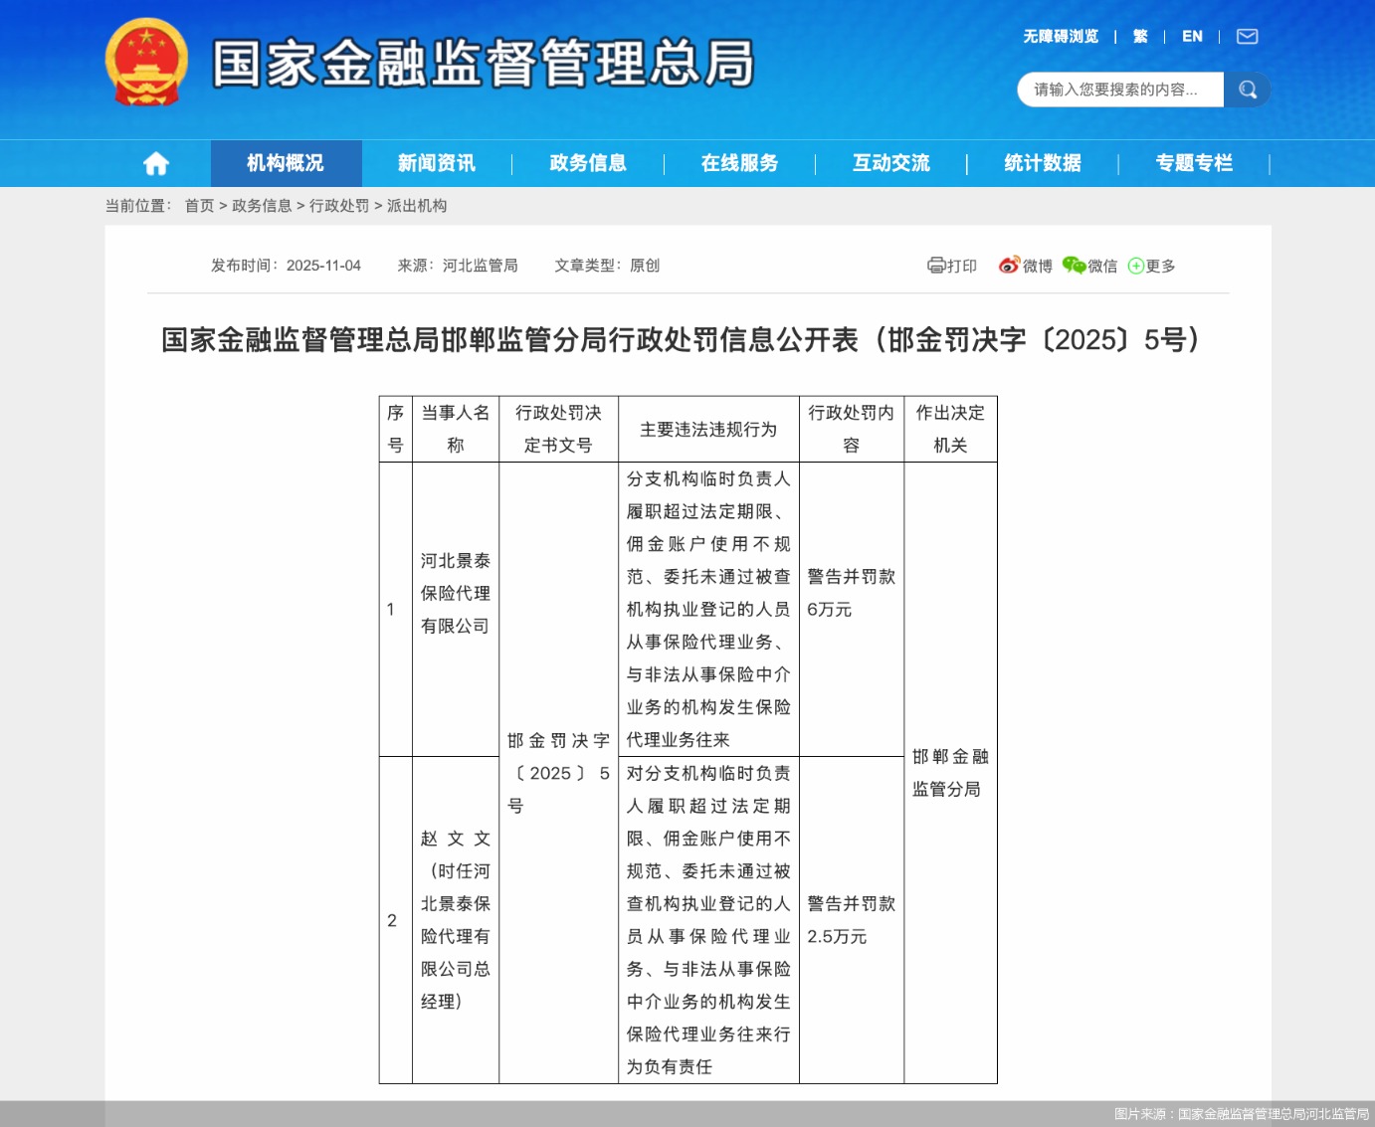This screenshot has width=1375, height=1127.
Task: Open the mail envelope icon at top right
Action: pyautogui.click(x=1247, y=36)
